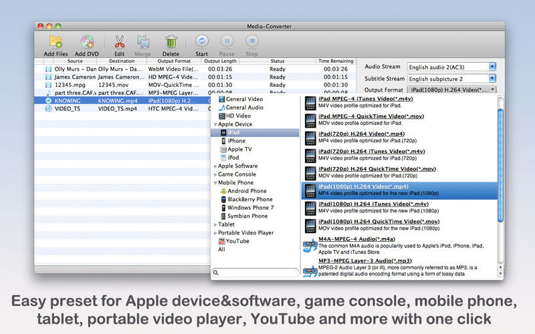This screenshot has width=535, height=334.
Task: Click the preset list scroll down arrow
Action: point(500,274)
